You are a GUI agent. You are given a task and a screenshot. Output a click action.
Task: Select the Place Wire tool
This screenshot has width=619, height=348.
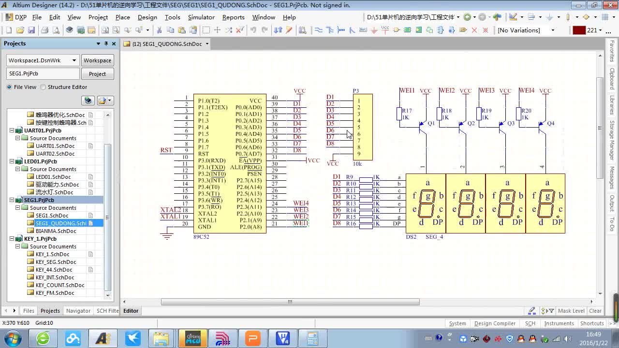[319, 30]
